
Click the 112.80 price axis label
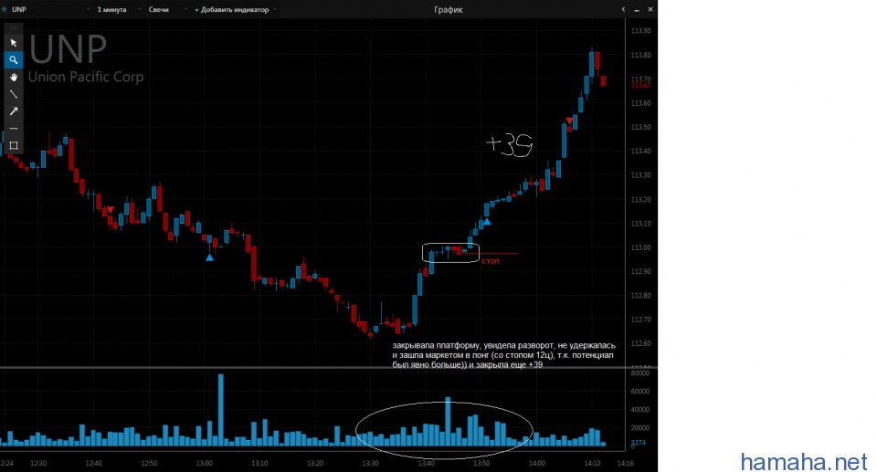pyautogui.click(x=641, y=296)
